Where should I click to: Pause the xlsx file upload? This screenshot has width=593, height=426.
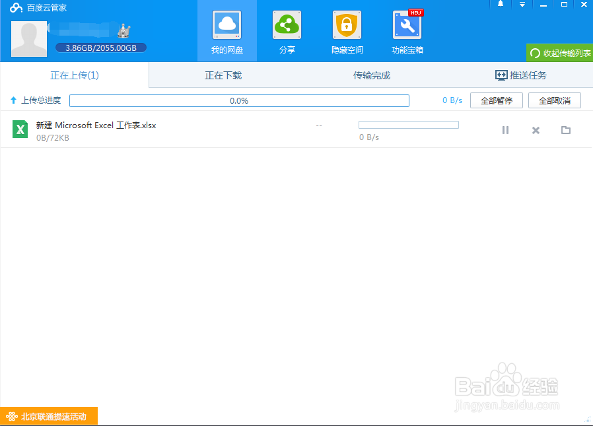pos(505,130)
